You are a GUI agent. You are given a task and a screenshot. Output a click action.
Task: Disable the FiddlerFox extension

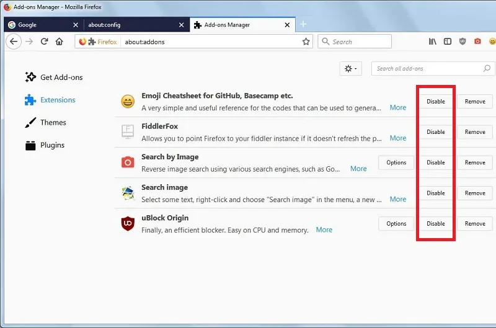click(x=436, y=132)
